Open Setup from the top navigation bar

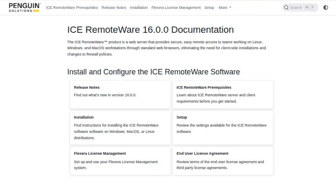pyautogui.click(x=209, y=8)
